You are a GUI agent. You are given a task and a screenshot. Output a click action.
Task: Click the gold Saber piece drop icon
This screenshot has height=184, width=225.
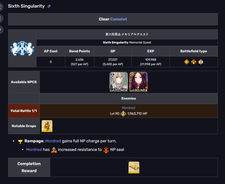point(47,126)
